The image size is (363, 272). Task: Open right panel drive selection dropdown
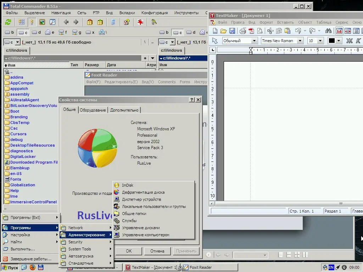pos(173,42)
